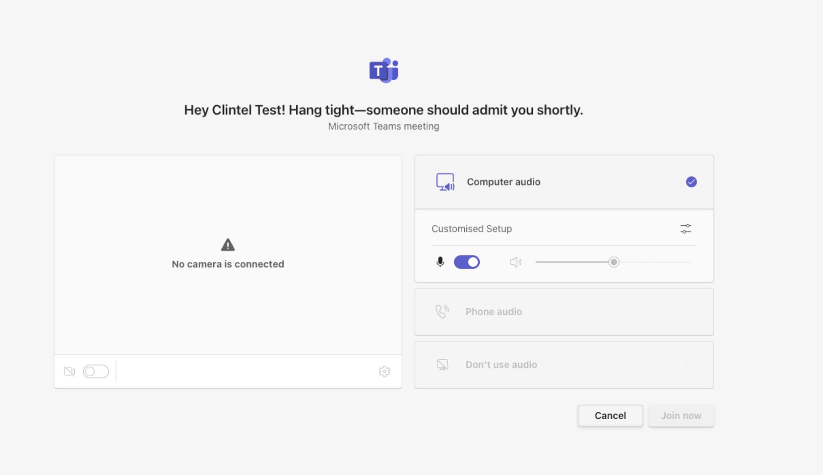Click the phone audio handset icon

442,311
